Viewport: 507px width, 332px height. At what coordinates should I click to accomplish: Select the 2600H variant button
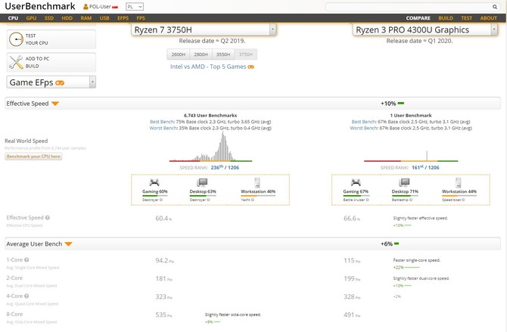(179, 54)
